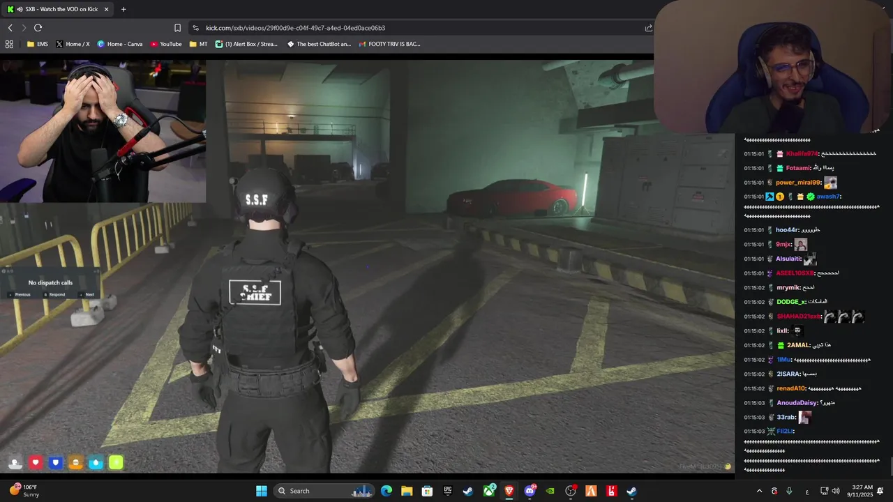Click chat username AnoudaDaisy
The height and width of the screenshot is (502, 893).
(797, 403)
